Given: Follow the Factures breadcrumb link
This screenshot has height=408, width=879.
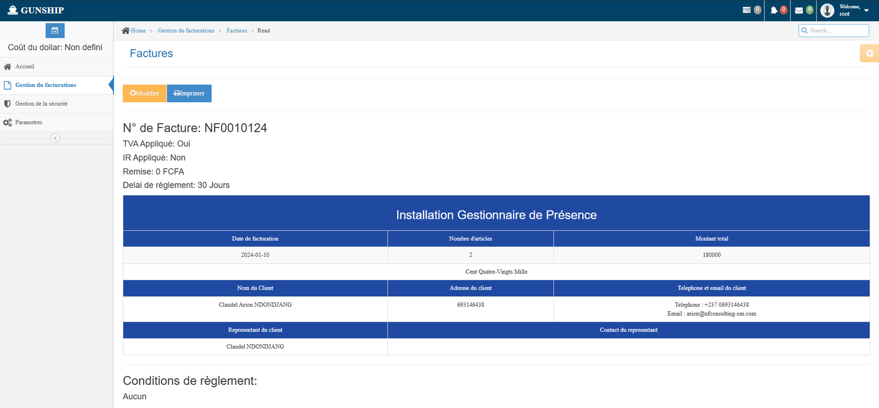Looking at the screenshot, I should 237,31.
